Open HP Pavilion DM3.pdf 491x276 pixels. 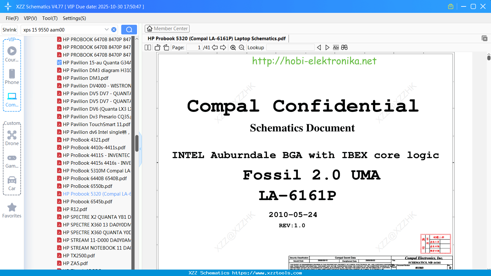click(x=83, y=78)
